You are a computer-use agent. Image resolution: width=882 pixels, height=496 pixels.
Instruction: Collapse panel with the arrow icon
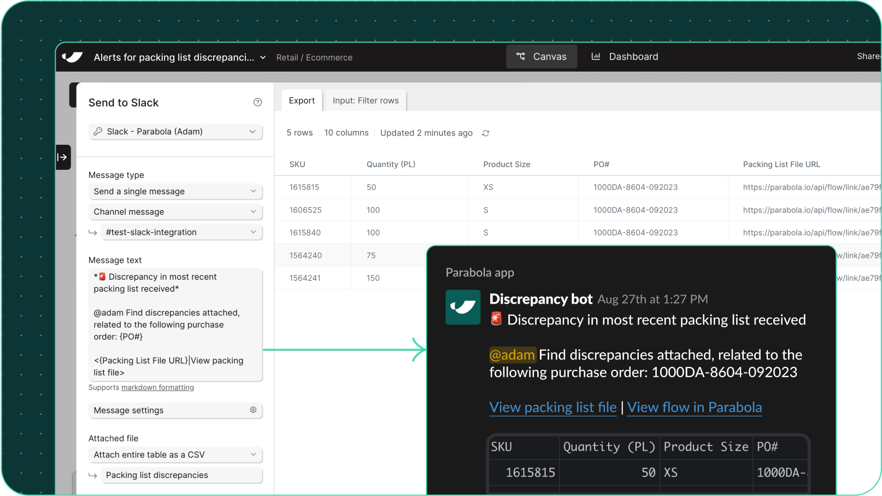[x=63, y=157]
